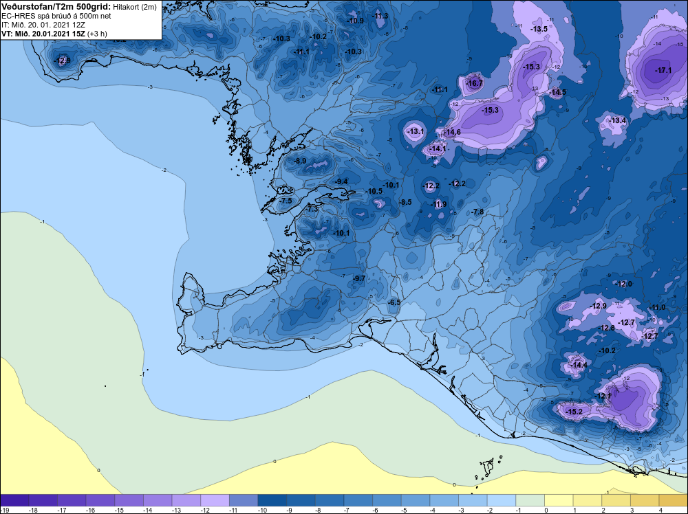Click the -10.5 temperature label

[374, 191]
